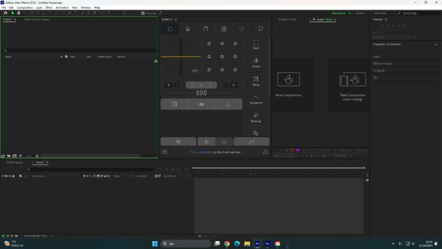This screenshot has width=442, height=249.
Task: Click the first wide button under 000
Action: point(174,104)
